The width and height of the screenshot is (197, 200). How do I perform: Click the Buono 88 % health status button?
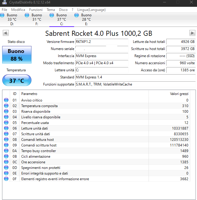pyautogui.click(x=17, y=55)
